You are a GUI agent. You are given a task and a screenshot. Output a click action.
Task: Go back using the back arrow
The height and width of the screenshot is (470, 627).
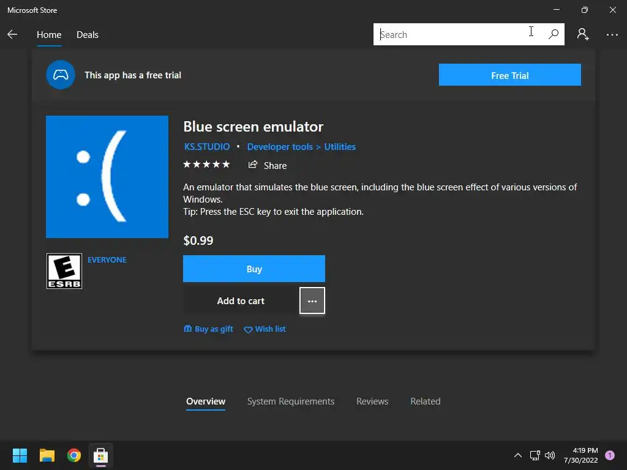(x=12, y=34)
